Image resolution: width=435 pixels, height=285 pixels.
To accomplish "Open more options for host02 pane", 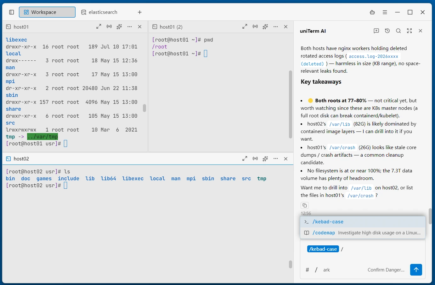I will coord(276,159).
